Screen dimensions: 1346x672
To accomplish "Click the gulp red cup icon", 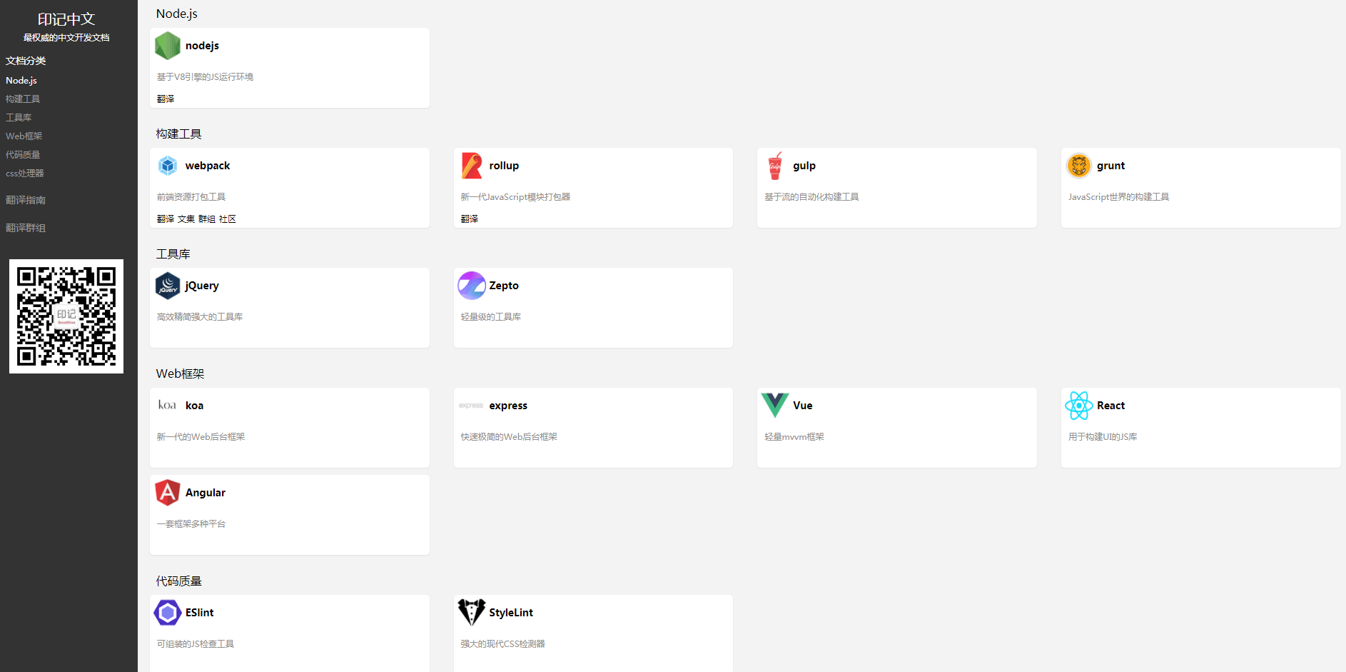I will (775, 166).
